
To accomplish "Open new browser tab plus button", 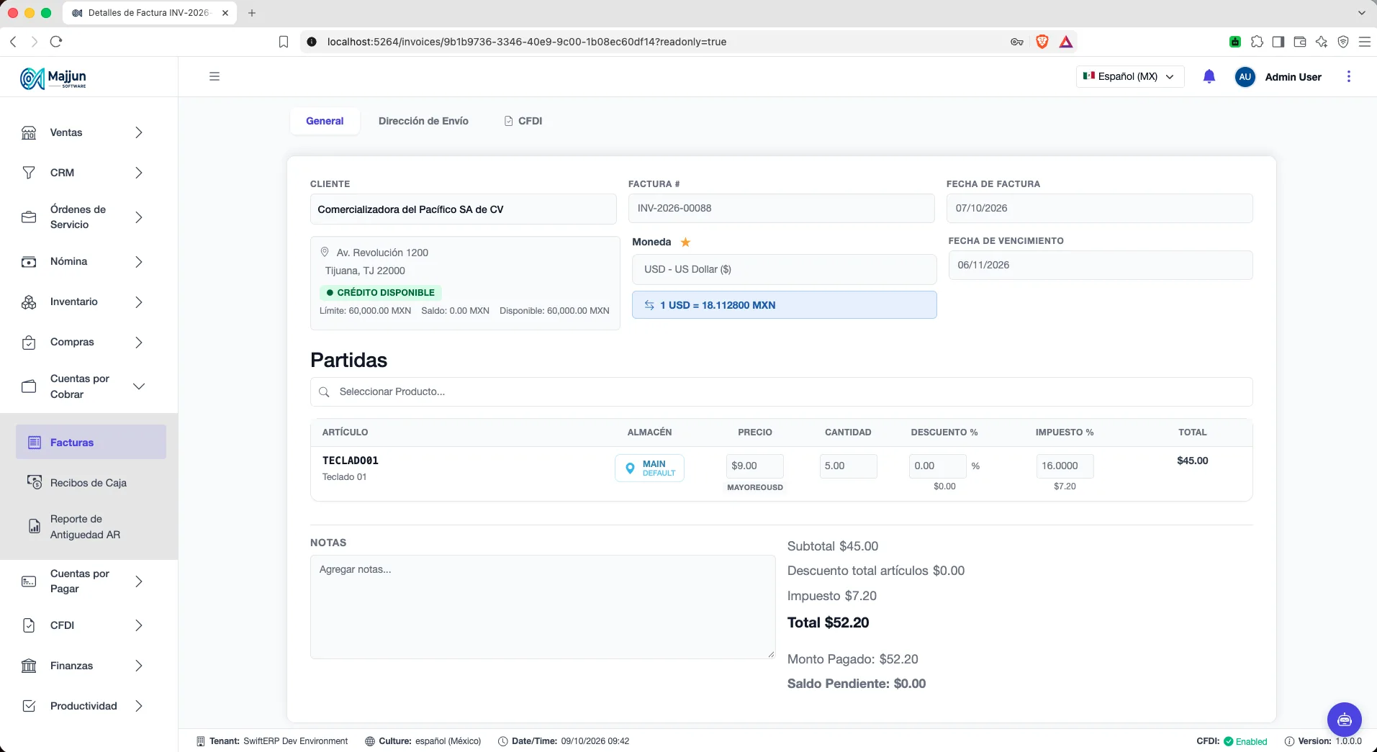I will pos(252,13).
